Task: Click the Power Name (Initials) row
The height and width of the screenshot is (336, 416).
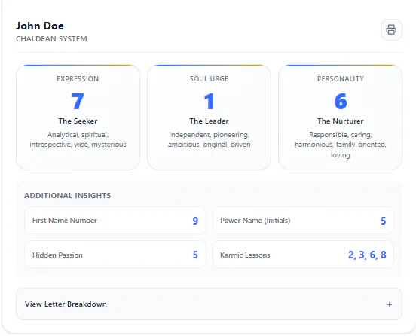Action: [x=303, y=221]
